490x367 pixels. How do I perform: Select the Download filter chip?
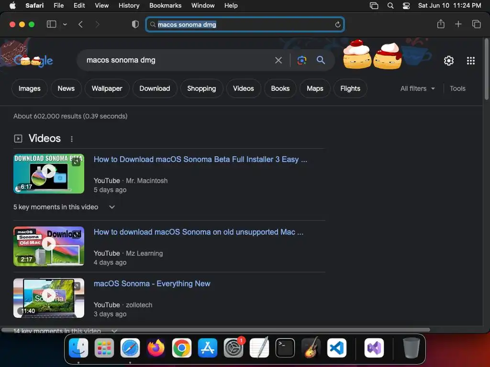point(155,88)
